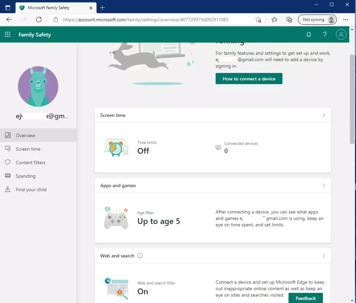Click the Overview grid icon in sidebar

[8, 135]
